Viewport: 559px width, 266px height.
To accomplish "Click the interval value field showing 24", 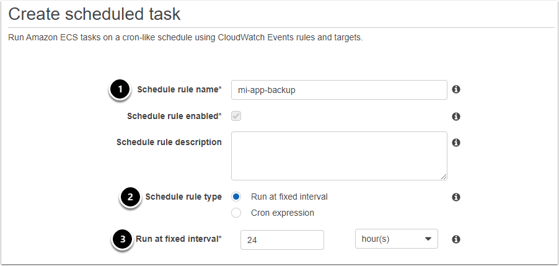I will pos(282,239).
